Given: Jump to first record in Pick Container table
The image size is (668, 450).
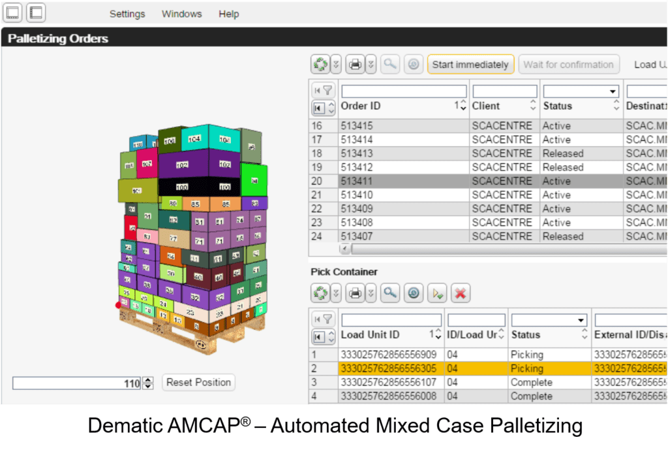Looking at the screenshot, I should (318, 336).
